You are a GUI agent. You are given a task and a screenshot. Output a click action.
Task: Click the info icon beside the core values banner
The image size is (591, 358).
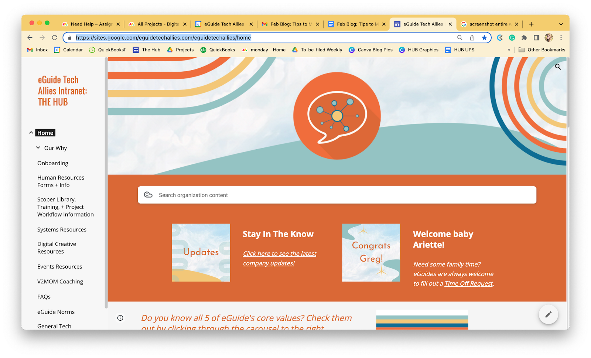click(120, 317)
